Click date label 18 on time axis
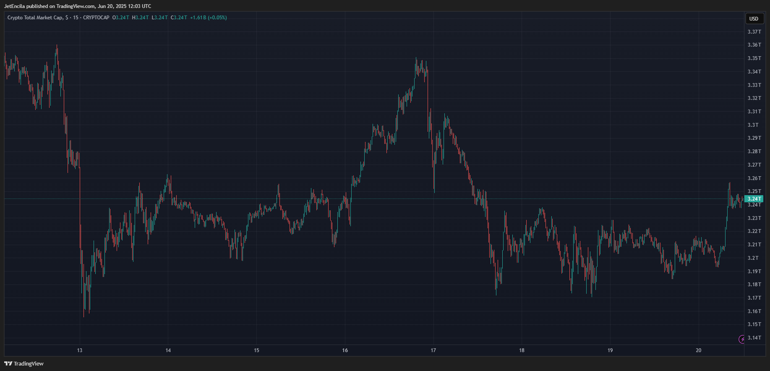The image size is (770, 371). click(522, 350)
